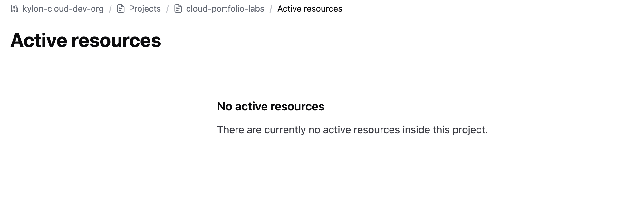This screenshot has width=636, height=208.
Task: Open the cloud-portfolio-labs breadcrumb link
Action: coord(225,9)
